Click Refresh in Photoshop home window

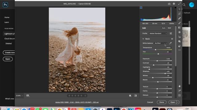point(186,13)
